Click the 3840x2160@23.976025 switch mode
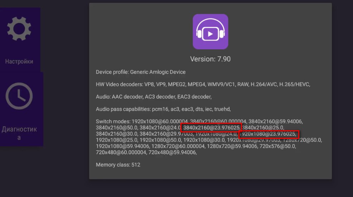353x197 pixels. [211, 128]
